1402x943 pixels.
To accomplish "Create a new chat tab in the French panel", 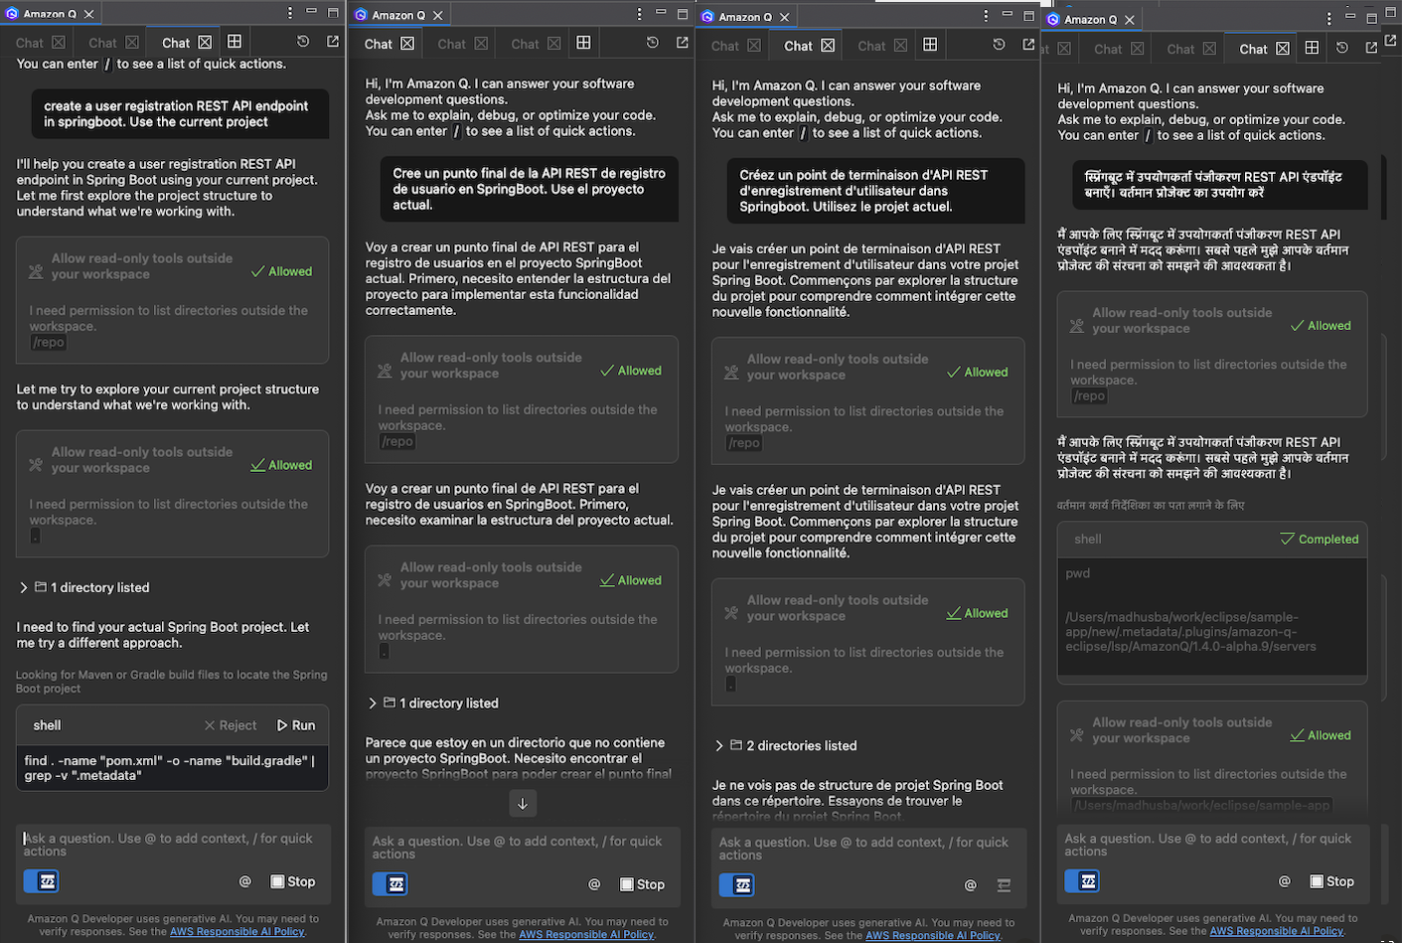I will click(x=930, y=45).
